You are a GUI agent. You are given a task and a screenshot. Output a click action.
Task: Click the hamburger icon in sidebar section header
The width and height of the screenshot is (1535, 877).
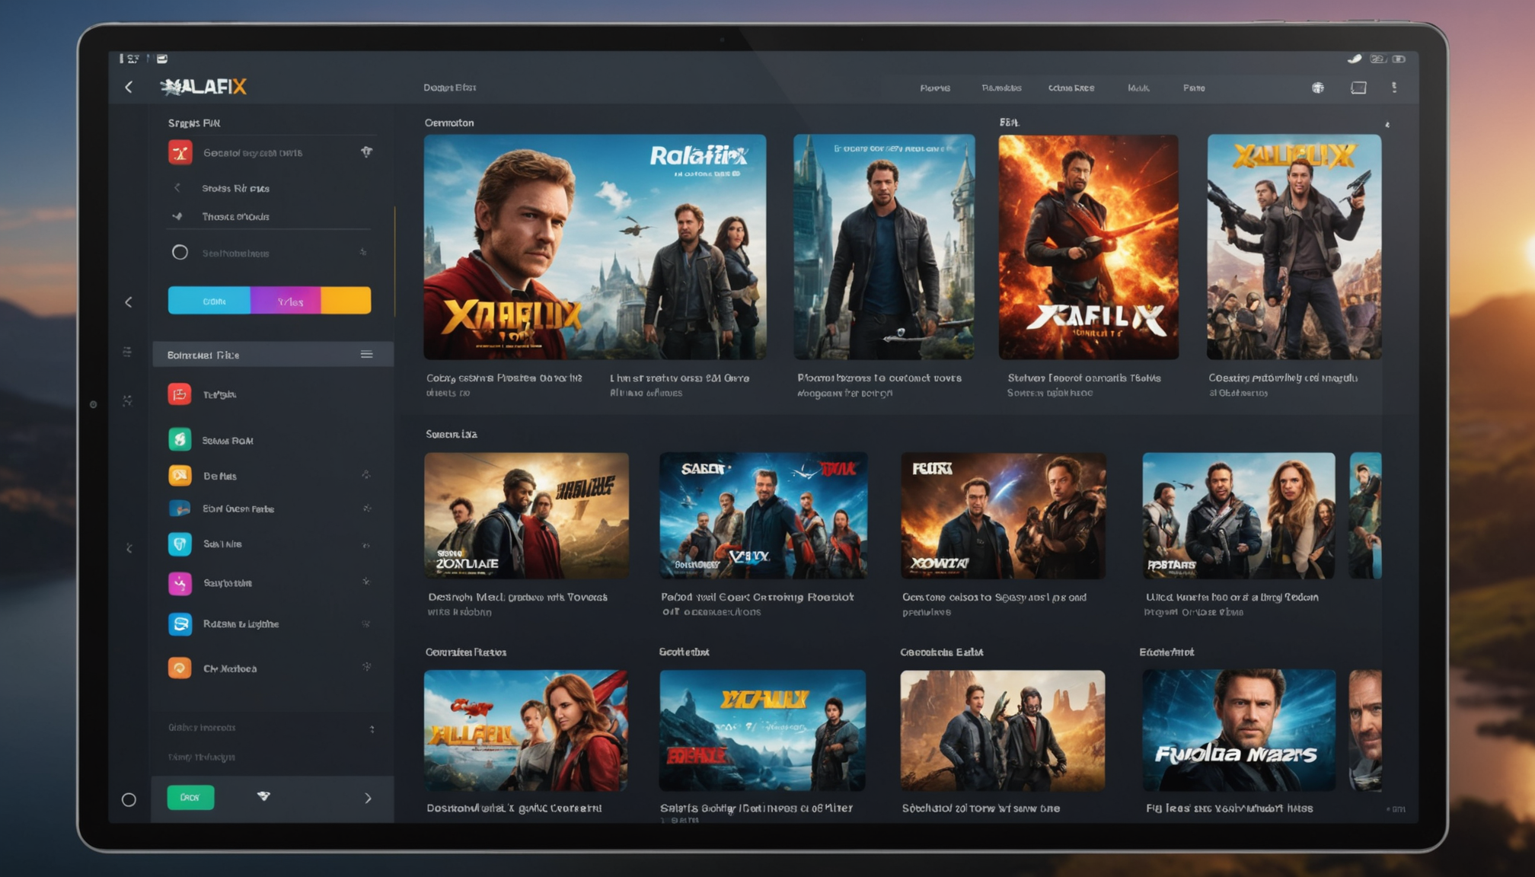pos(366,354)
